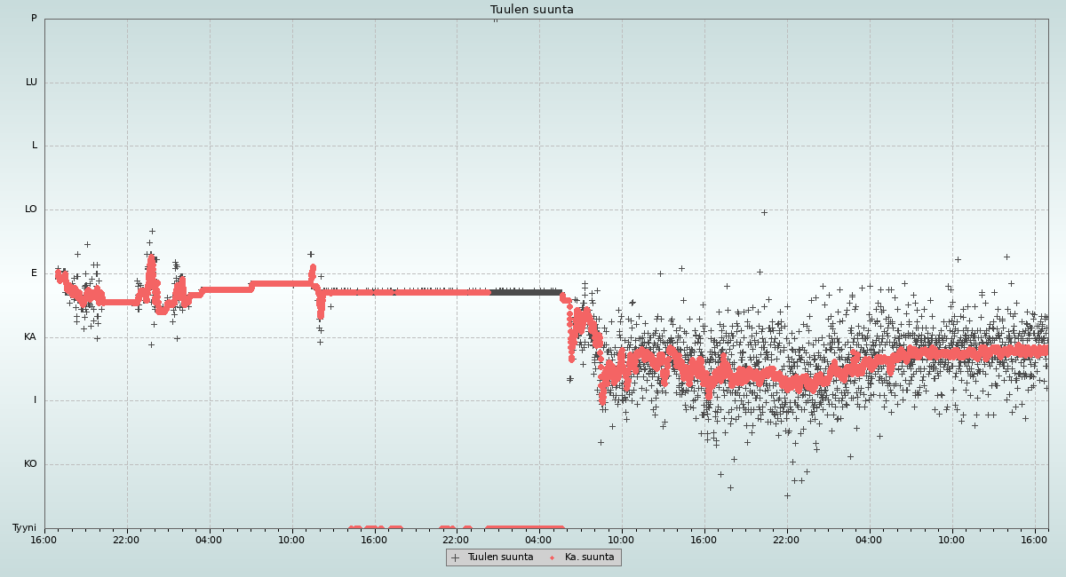
Task: Select the 'LO' y-axis label
Action: [31, 209]
